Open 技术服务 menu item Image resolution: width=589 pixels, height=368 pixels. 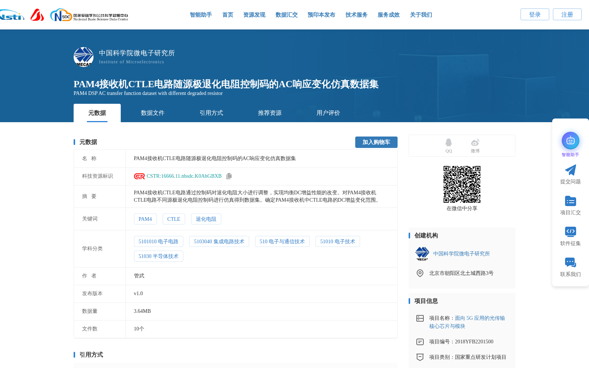tap(357, 15)
